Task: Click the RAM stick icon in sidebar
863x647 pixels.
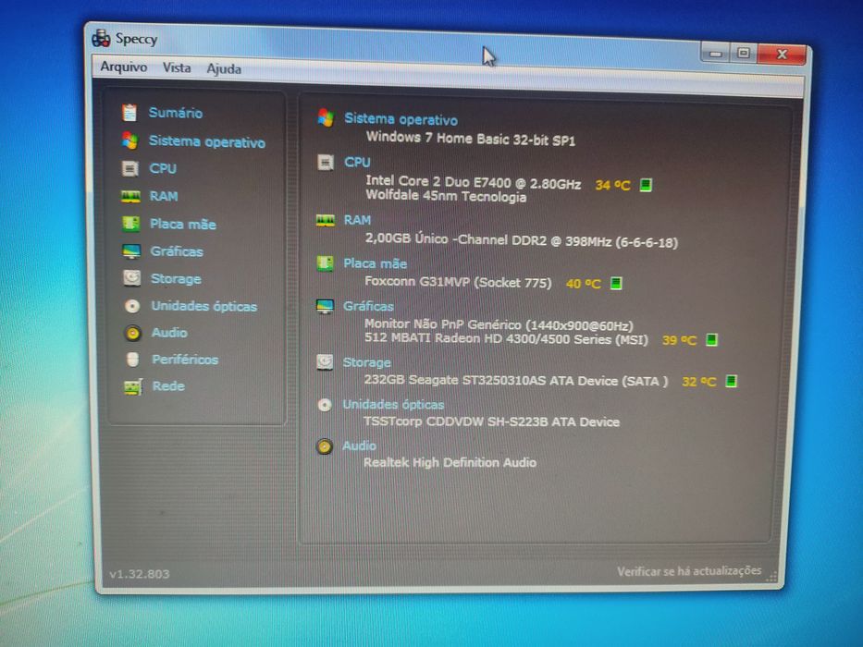Action: 130,196
